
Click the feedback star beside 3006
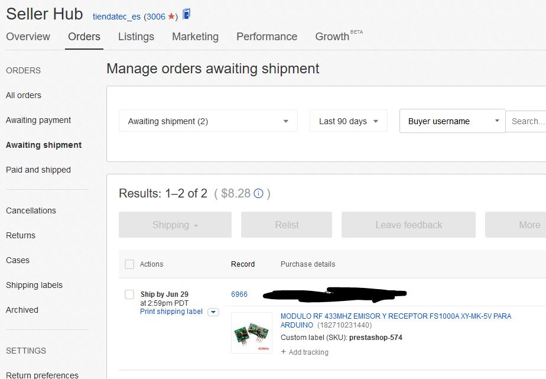(171, 17)
